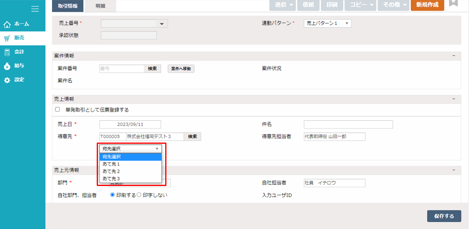This screenshot has height=229, width=469.
Task: Select the 印刷する radio button
Action: click(113, 195)
